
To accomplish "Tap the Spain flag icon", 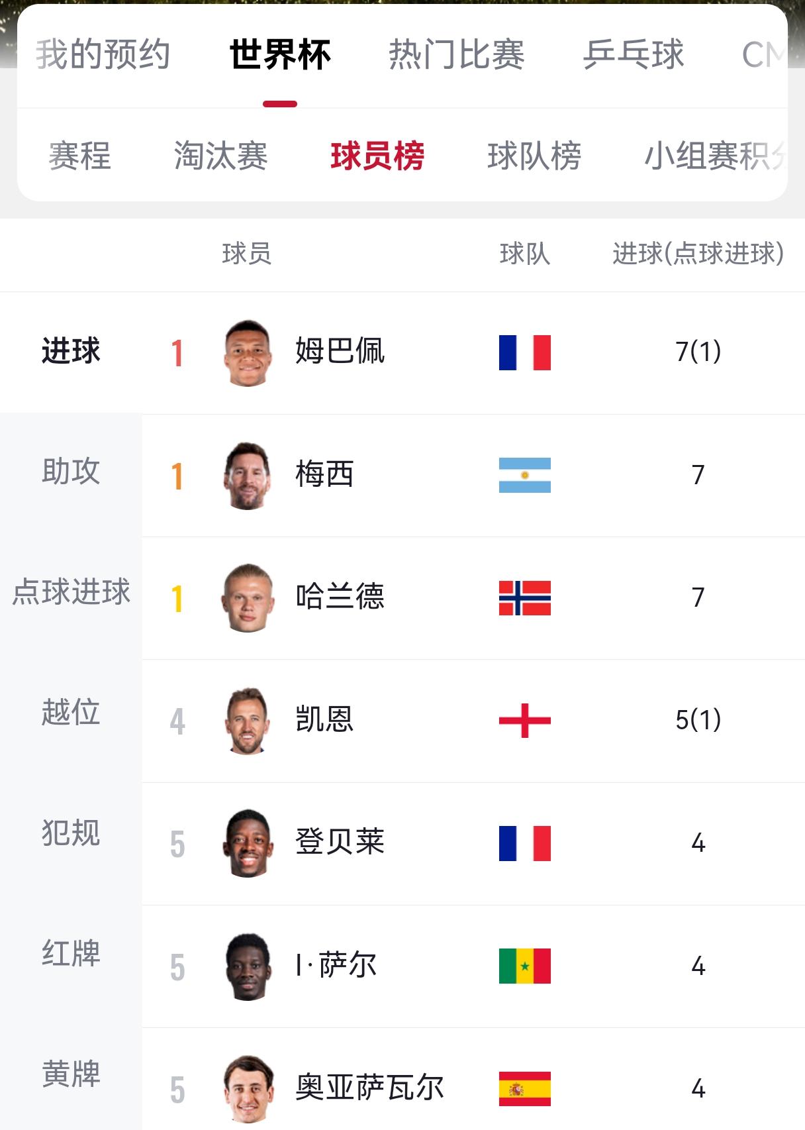I will (524, 1088).
